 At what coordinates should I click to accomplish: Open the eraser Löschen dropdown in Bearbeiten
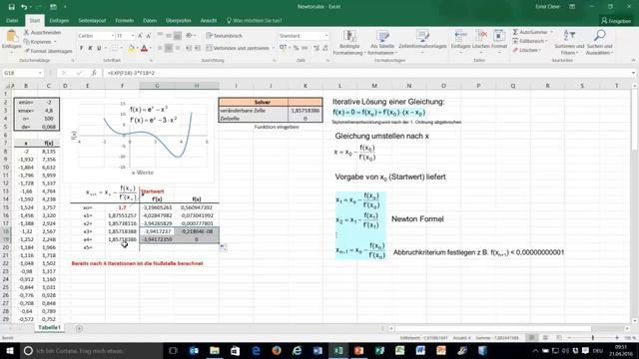coord(527,50)
